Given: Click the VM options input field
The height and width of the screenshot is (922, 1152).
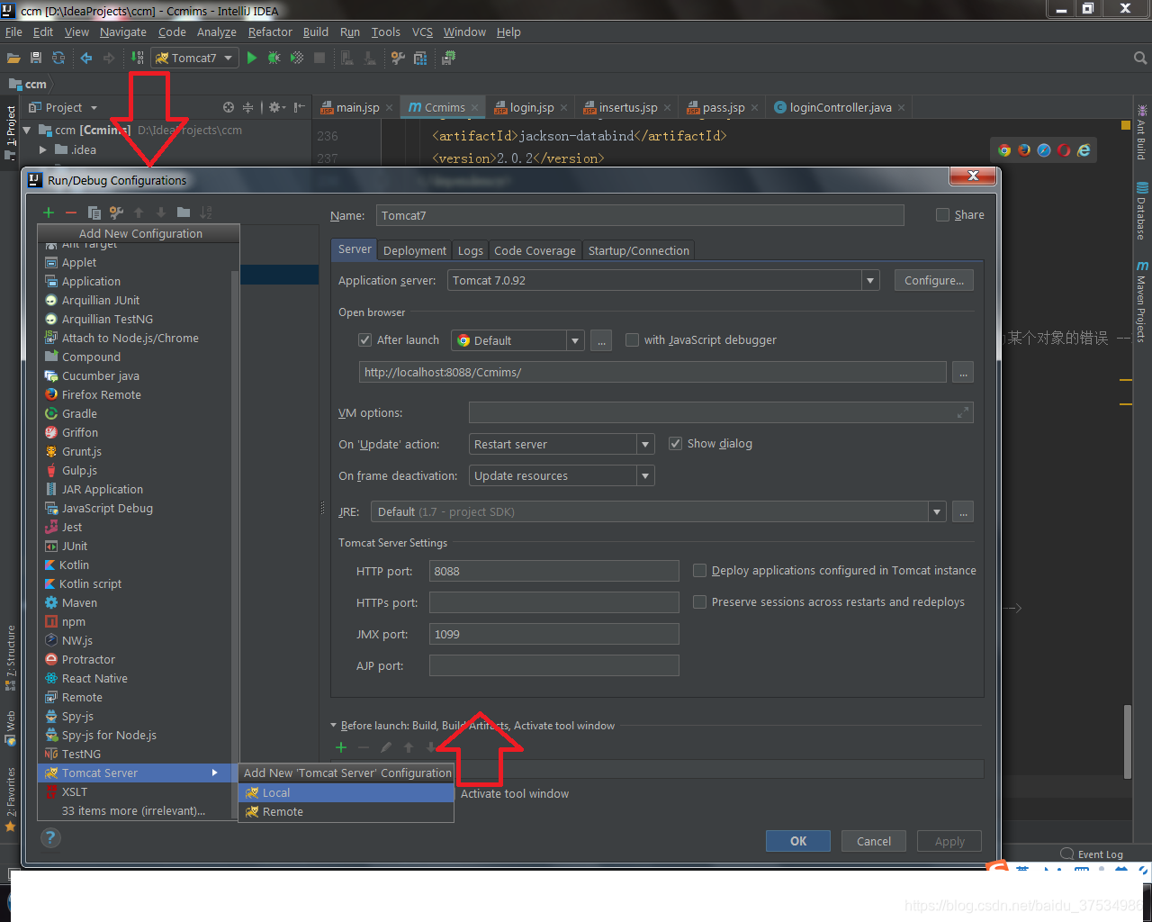Looking at the screenshot, I should coord(721,412).
